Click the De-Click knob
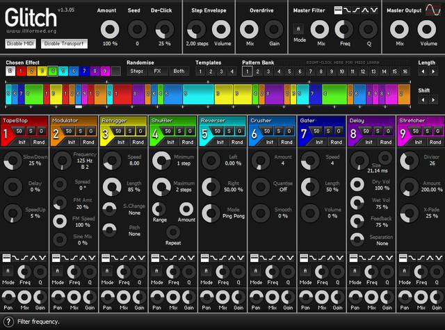Viewport: 445px width, 330px height. tap(165, 29)
